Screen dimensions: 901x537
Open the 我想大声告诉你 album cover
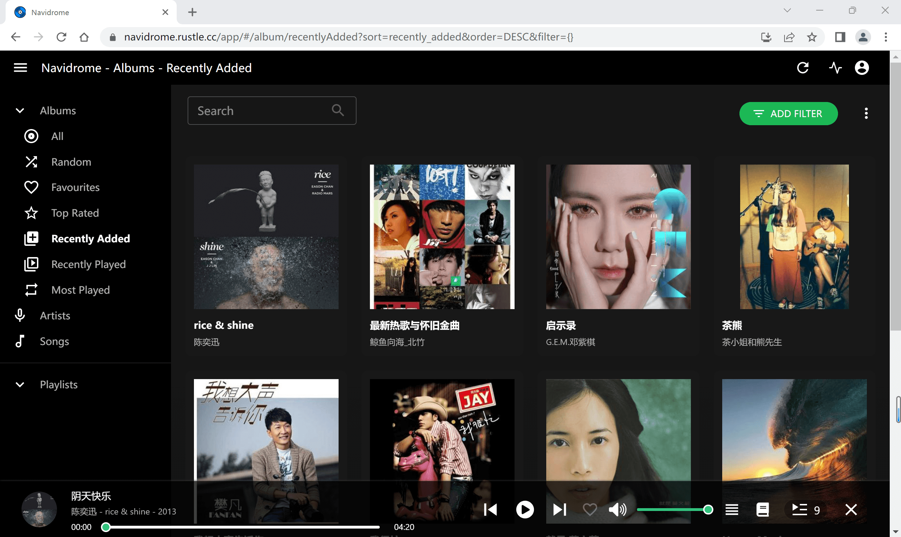[x=266, y=430]
